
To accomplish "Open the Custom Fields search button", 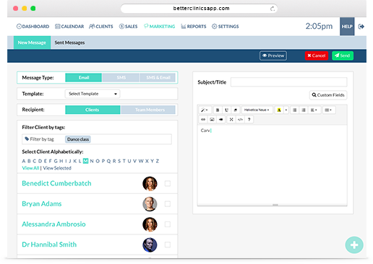I will (328, 95).
